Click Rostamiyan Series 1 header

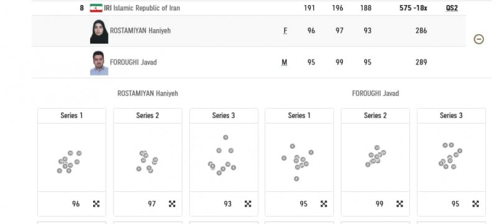[71, 115]
